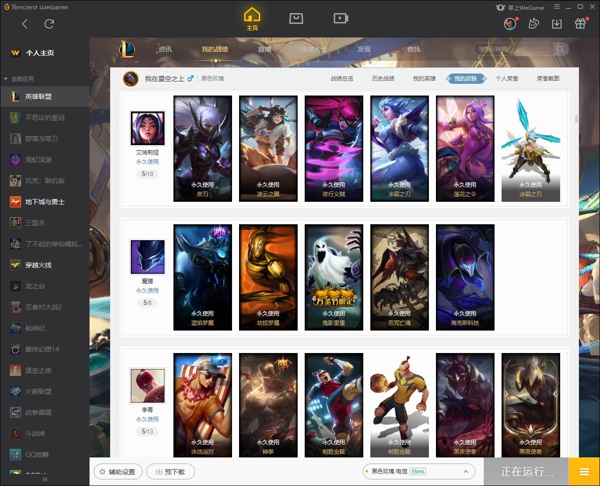This screenshot has height=486, width=600.
Task: Open the store shopping bag icon
Action: [x=296, y=18]
